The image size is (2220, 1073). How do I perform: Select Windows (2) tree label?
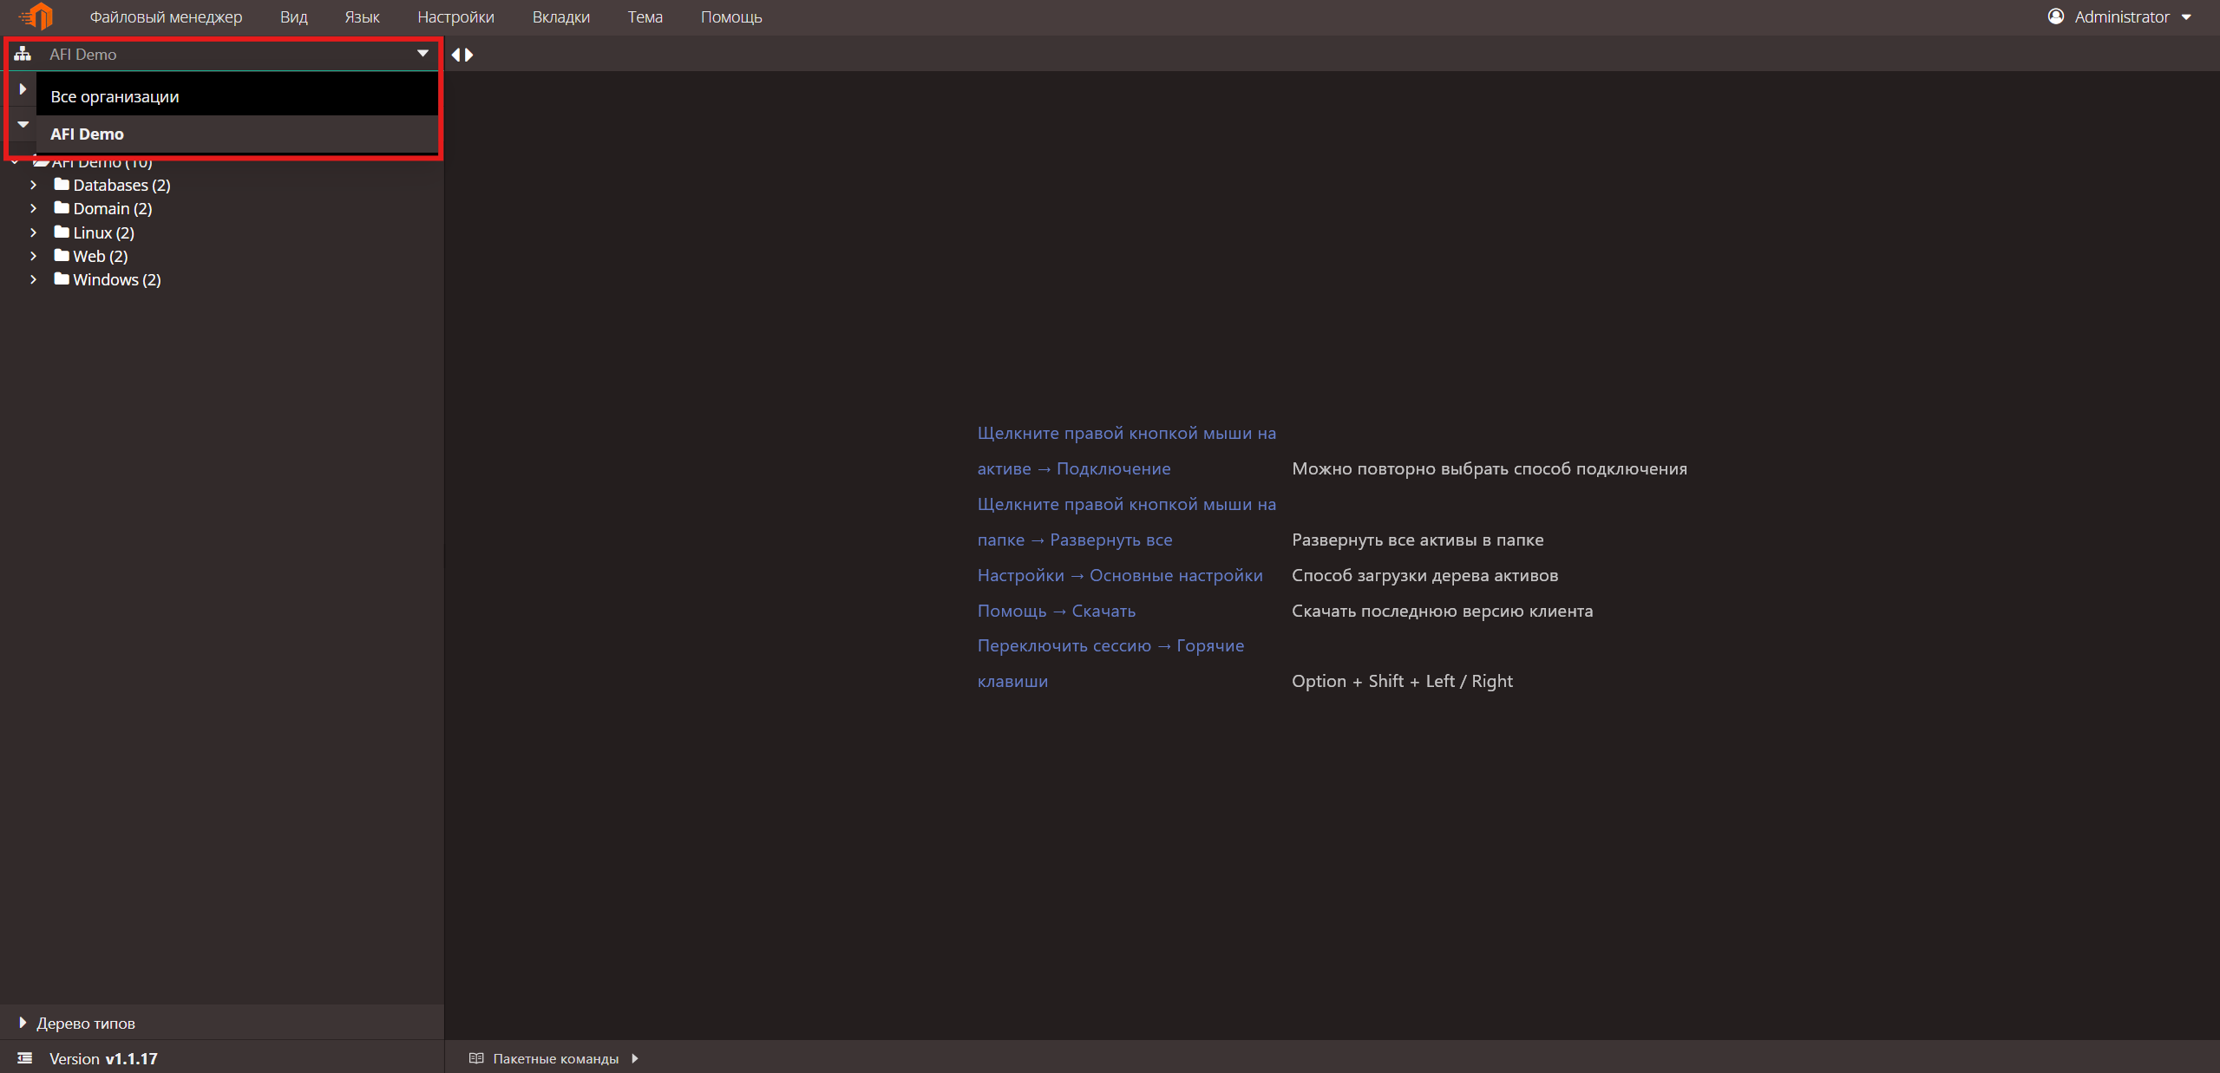click(x=117, y=279)
